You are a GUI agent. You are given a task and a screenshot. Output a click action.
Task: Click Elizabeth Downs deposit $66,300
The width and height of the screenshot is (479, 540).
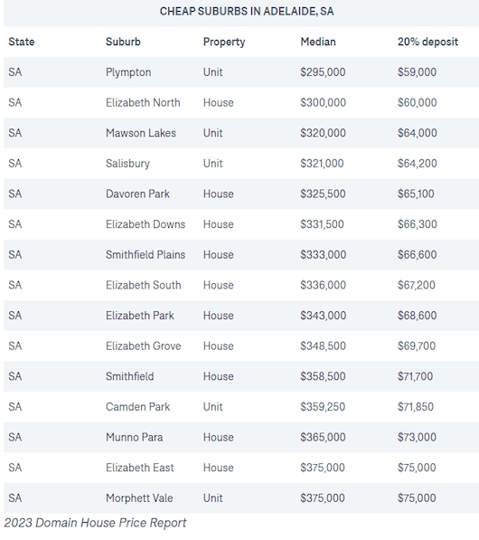point(417,224)
